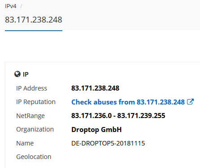The image size is (200, 168).
Task: Click the NetRange label
Action: pos(30,116)
